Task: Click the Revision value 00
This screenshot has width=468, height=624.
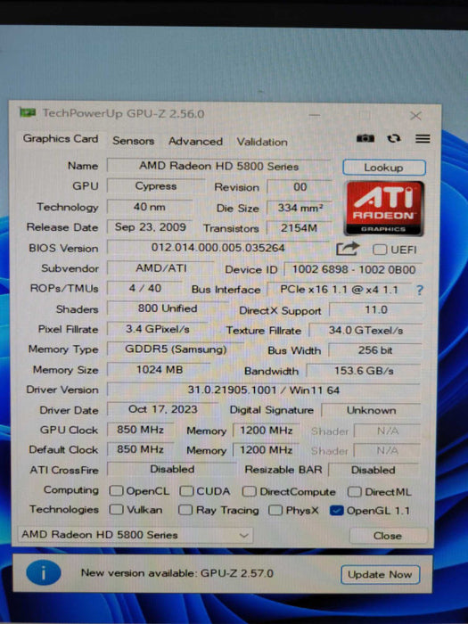Action: (x=300, y=187)
